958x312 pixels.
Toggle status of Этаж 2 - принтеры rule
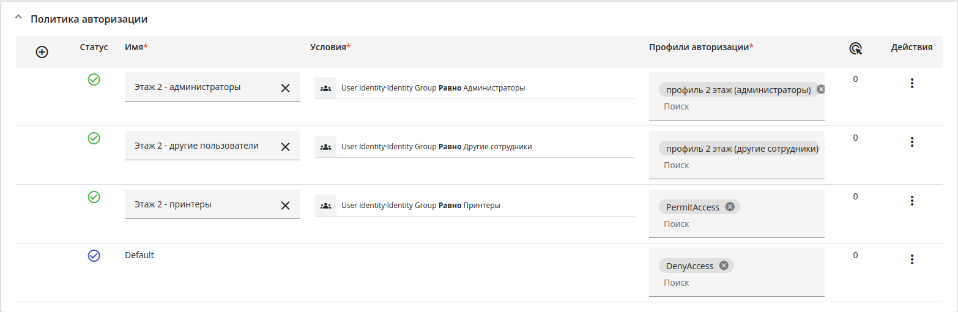tap(94, 197)
